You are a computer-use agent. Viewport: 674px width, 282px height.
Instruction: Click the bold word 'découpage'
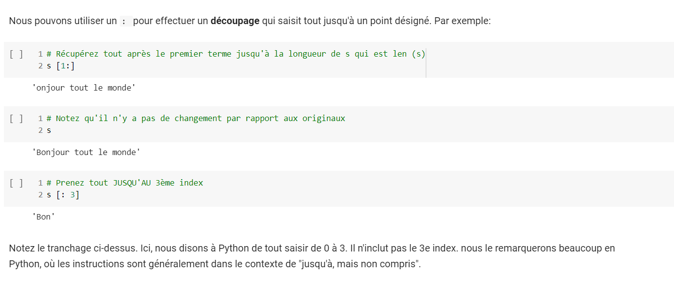tap(235, 22)
